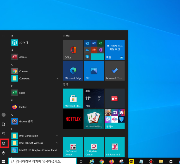The image size is (180, 164).
Task: Click the letter A section header
Action: [12, 50]
